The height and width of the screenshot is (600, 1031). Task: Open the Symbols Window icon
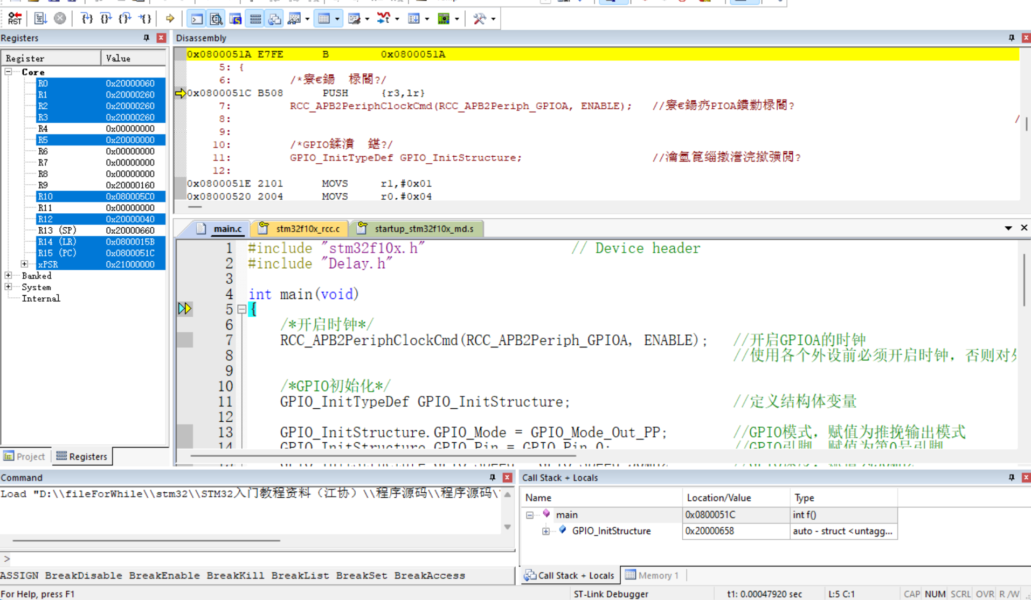(236, 19)
